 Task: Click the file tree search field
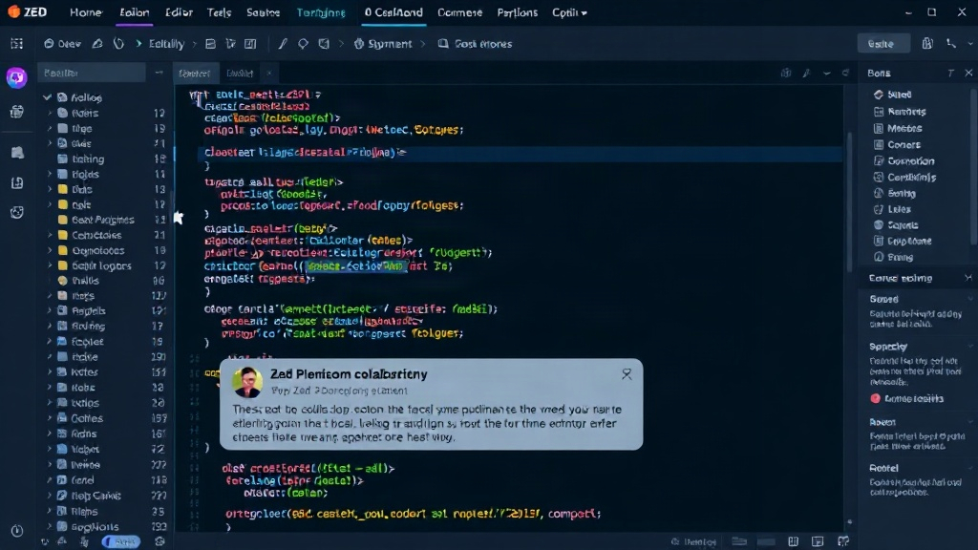[x=91, y=73]
